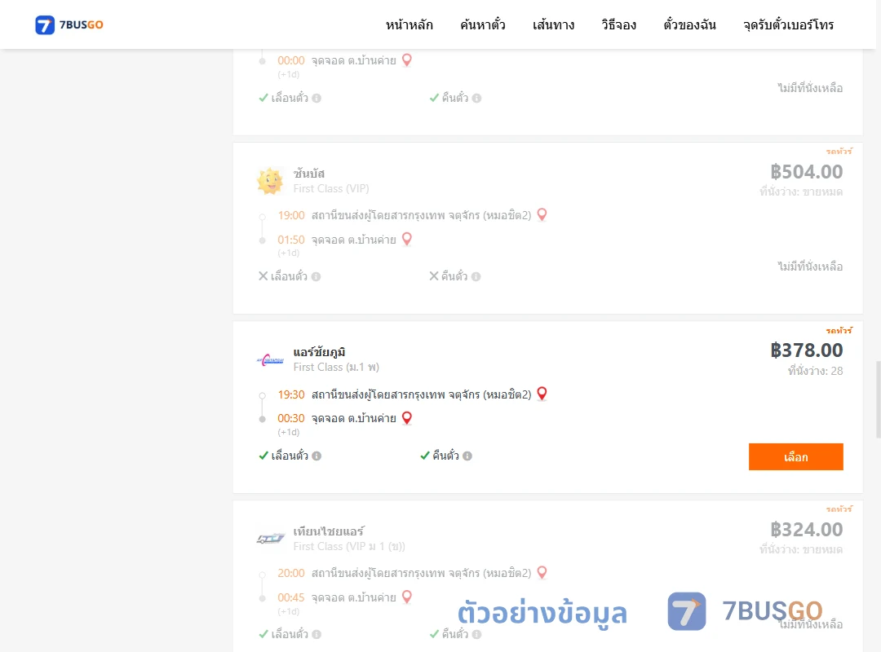Click the page vertical scrollbar
The height and width of the screenshot is (652, 881).
(879, 399)
